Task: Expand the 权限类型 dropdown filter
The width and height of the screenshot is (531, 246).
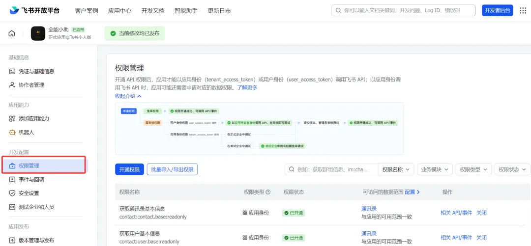Action: tap(473, 169)
